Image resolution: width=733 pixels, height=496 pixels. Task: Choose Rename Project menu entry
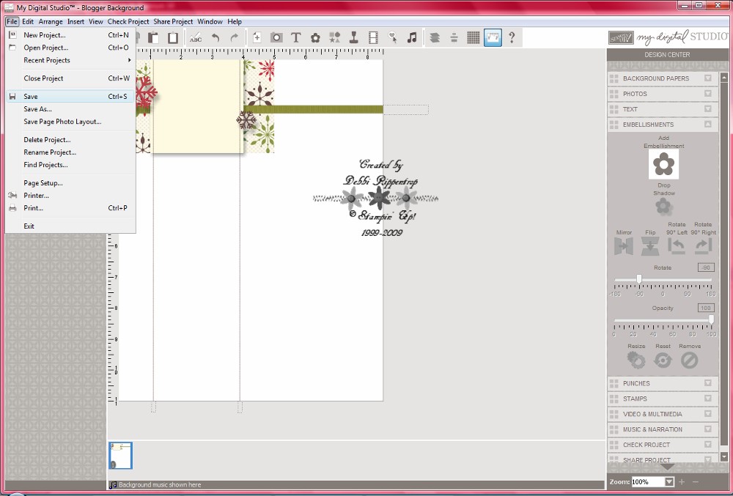tap(70, 152)
